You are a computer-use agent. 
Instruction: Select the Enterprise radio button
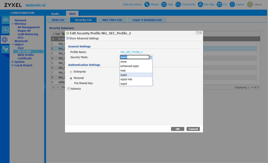click(71, 72)
